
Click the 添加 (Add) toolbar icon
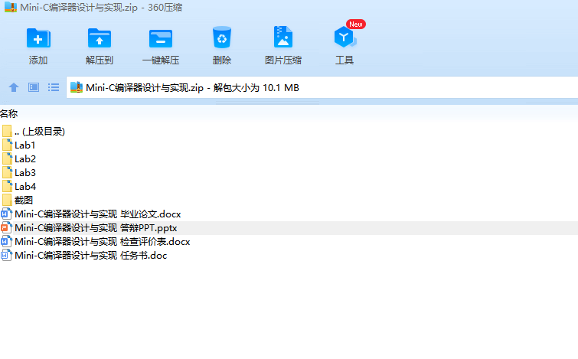coord(38,38)
